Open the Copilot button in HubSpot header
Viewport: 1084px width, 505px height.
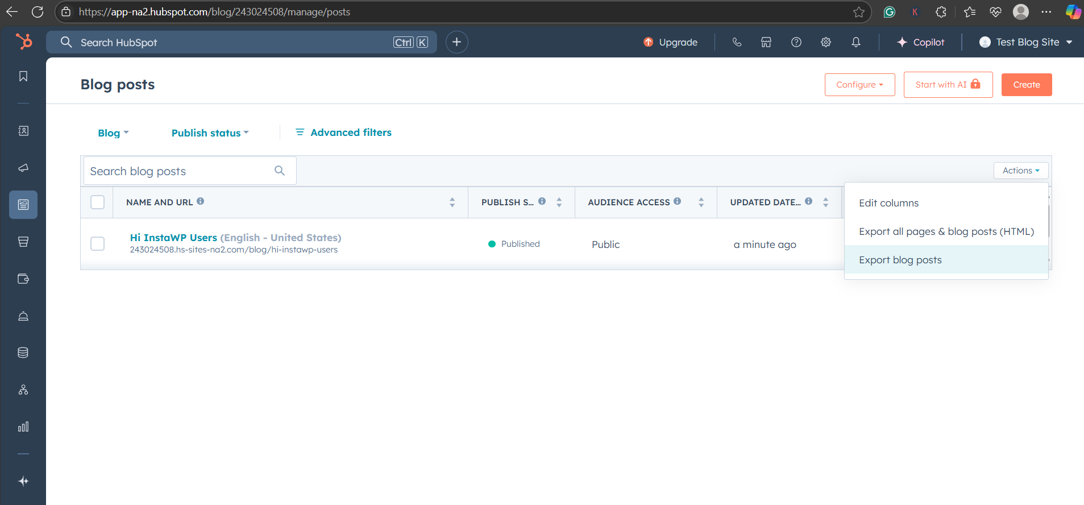click(x=920, y=42)
